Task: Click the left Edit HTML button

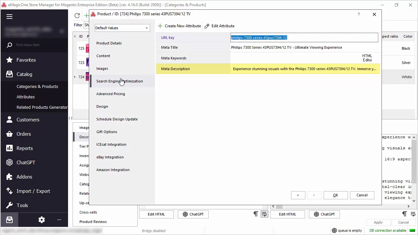Action: [x=156, y=214]
